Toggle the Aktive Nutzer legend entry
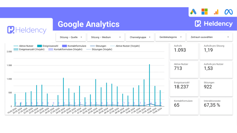Image resolution: width=237 pixels, height=133 pixels. pos(23,46)
